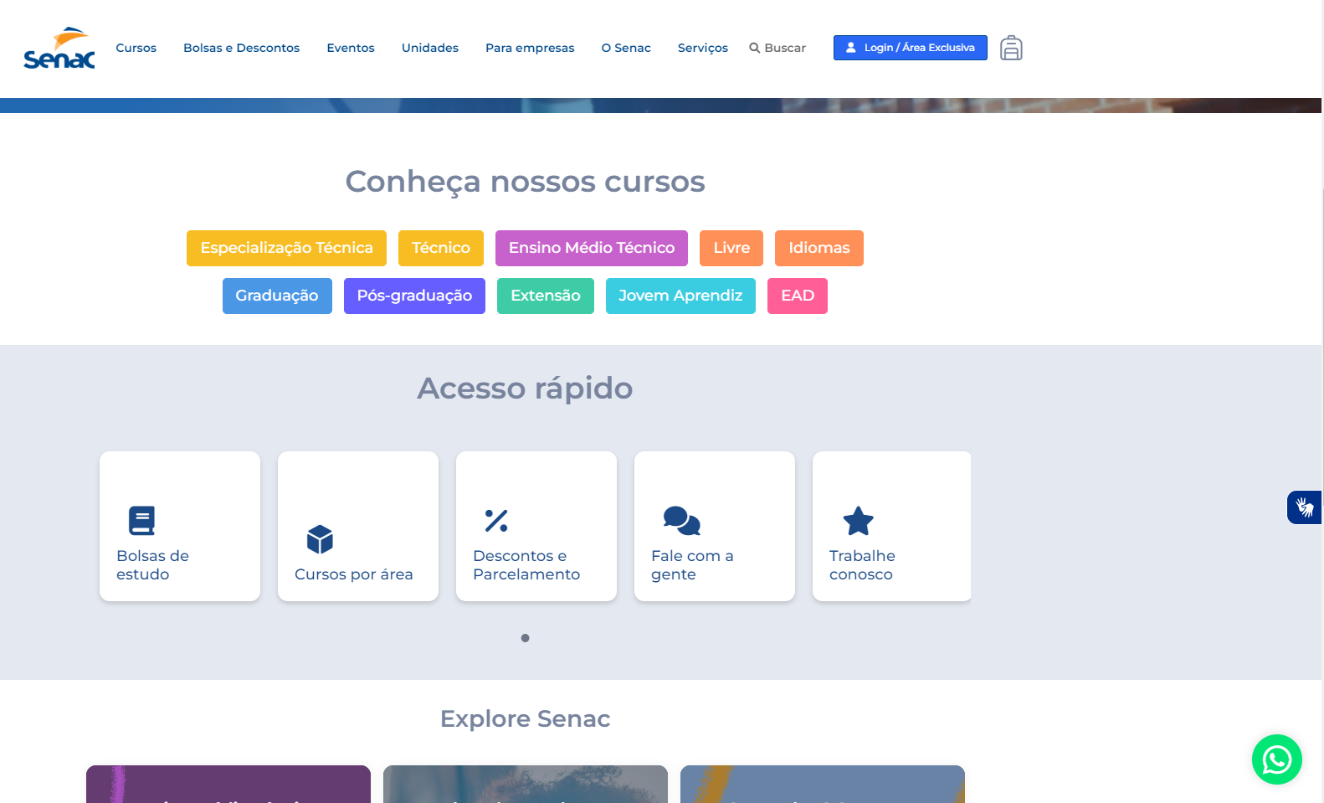Open the Unidades menu item
This screenshot has height=803, width=1324.
click(x=430, y=48)
